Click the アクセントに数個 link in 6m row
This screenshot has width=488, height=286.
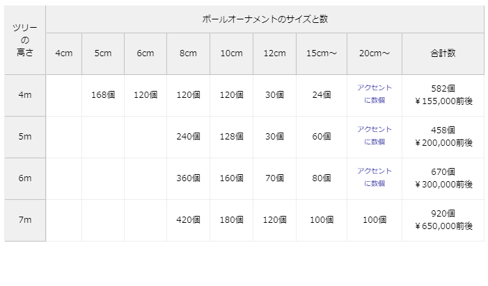[374, 178]
